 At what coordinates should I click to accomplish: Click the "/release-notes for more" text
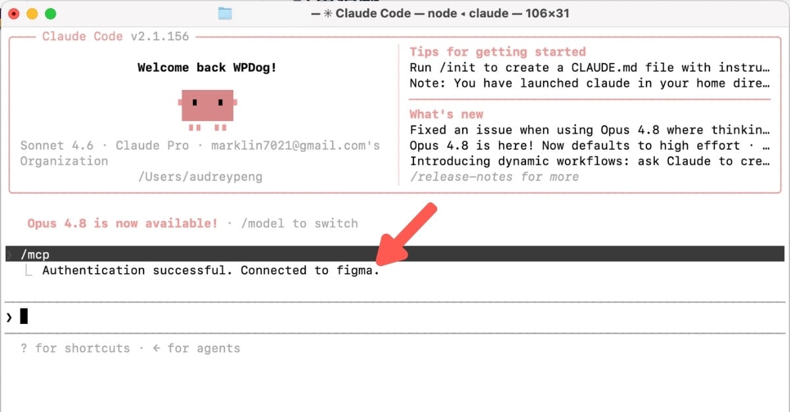click(x=494, y=177)
